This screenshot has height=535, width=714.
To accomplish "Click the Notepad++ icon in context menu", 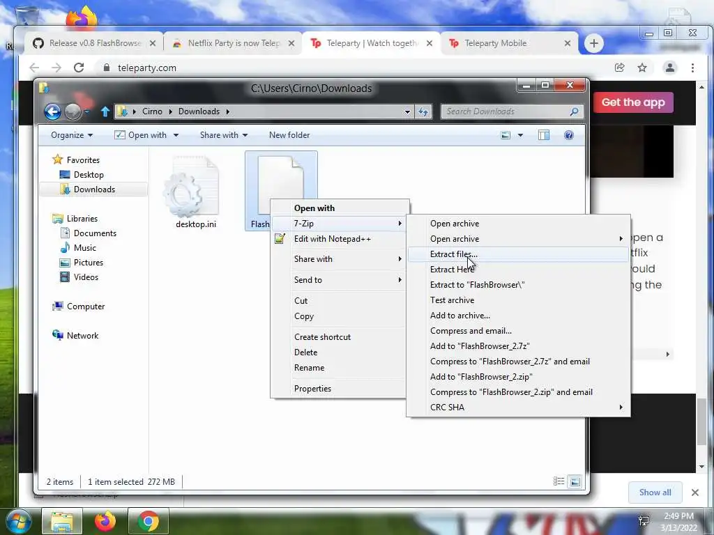I will [x=280, y=238].
